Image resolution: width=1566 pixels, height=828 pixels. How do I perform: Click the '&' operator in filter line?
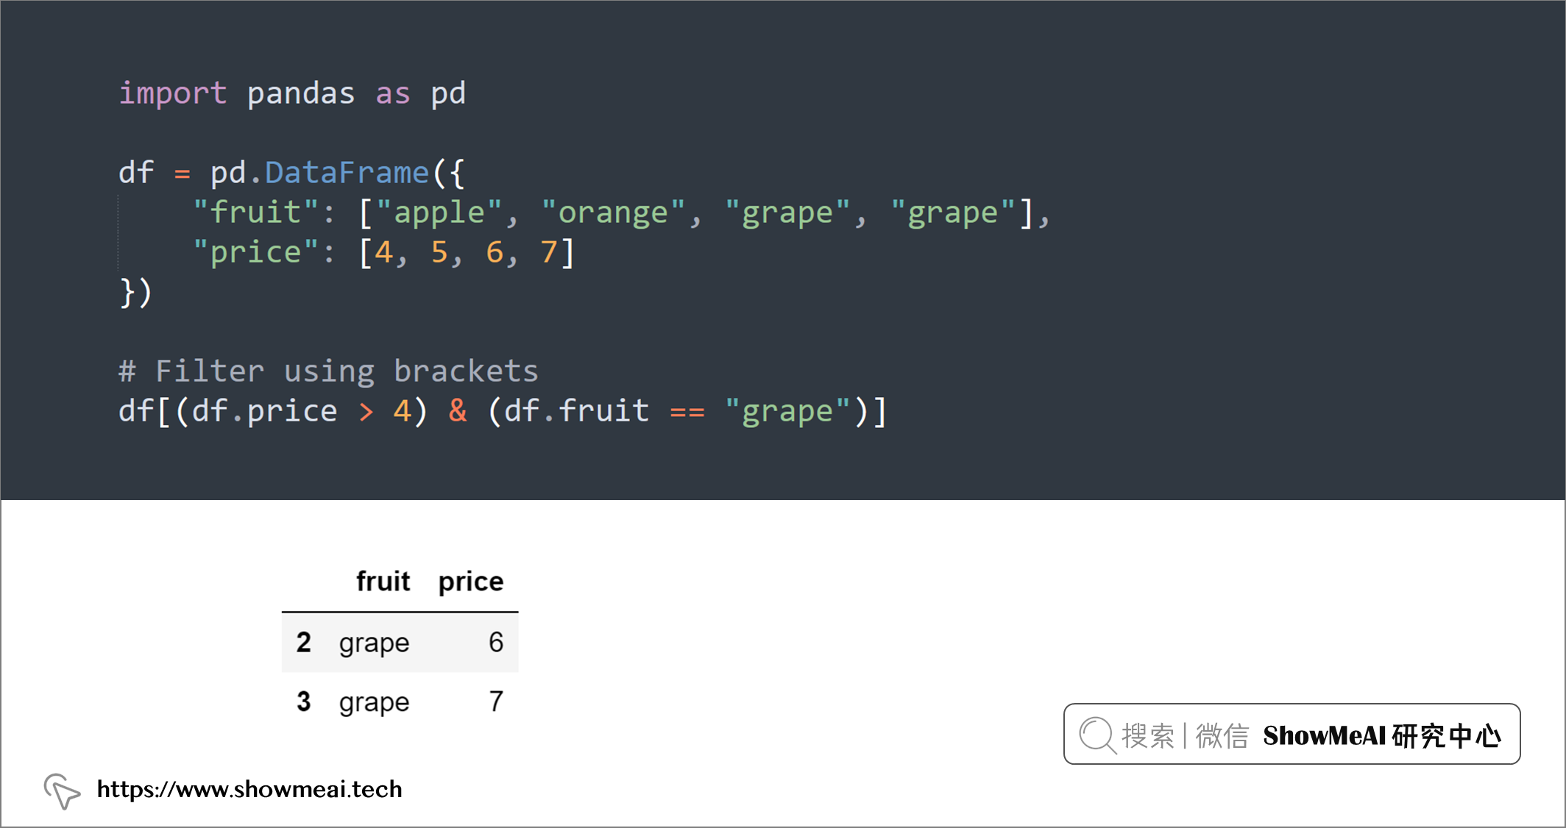click(458, 411)
